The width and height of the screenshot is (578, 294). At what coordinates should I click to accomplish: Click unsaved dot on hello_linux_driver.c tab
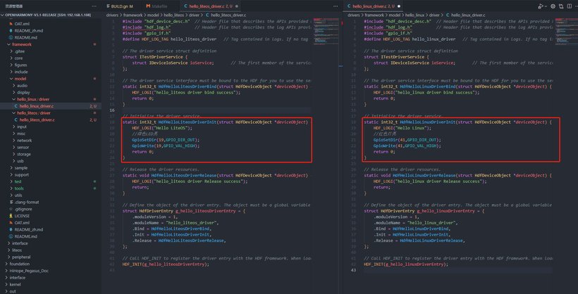coord(399,6)
